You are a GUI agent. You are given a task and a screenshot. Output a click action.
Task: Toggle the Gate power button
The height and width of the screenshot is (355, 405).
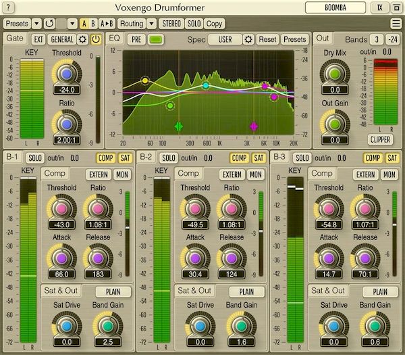[96, 39]
